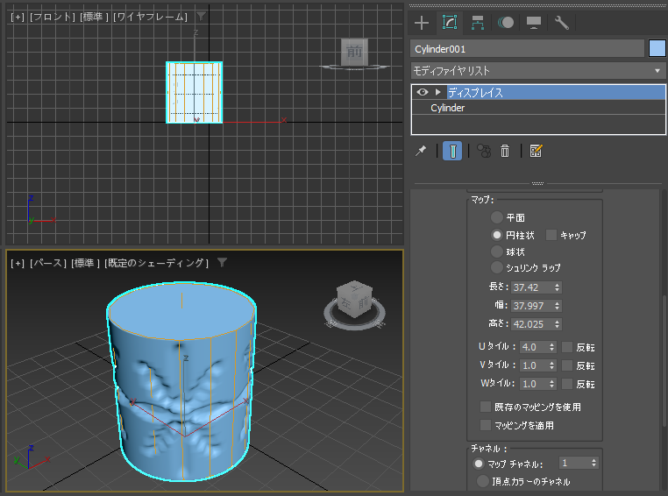Select 頂点カラーのチャネル radio button
668x496 pixels.
(483, 481)
